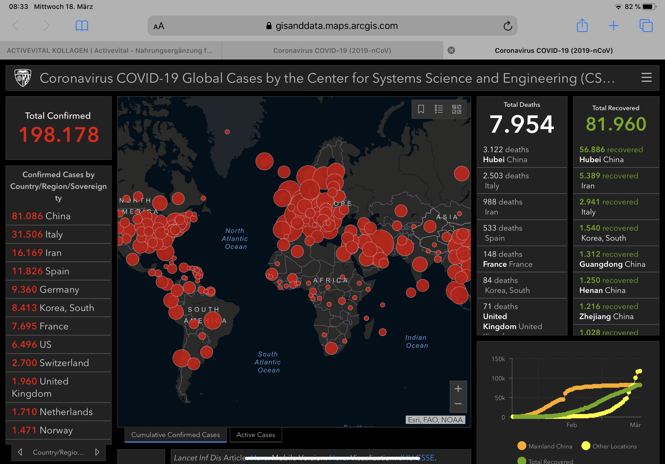Click 988 deaths Iran entry
Image resolution: width=665 pixels, height=464 pixels.
click(x=522, y=207)
